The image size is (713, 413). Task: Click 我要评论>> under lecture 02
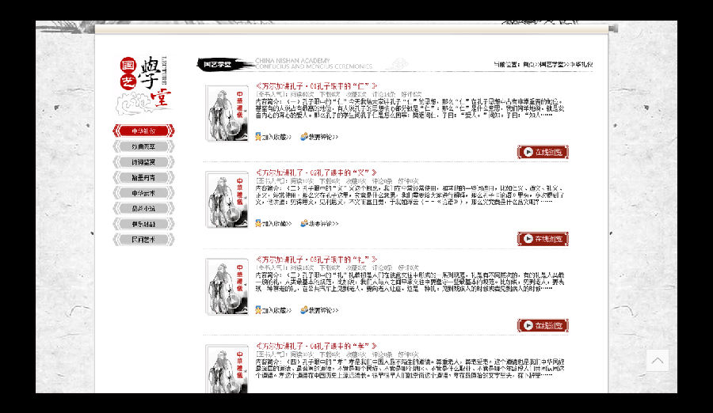(324, 224)
